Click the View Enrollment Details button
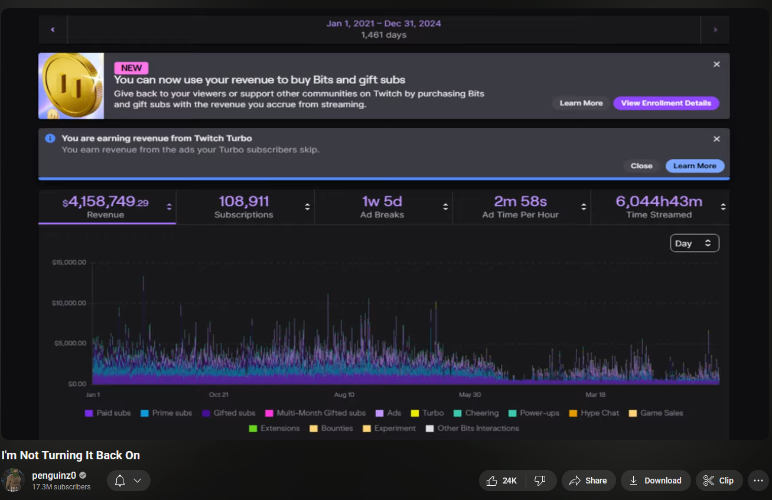The image size is (772, 500). (666, 103)
